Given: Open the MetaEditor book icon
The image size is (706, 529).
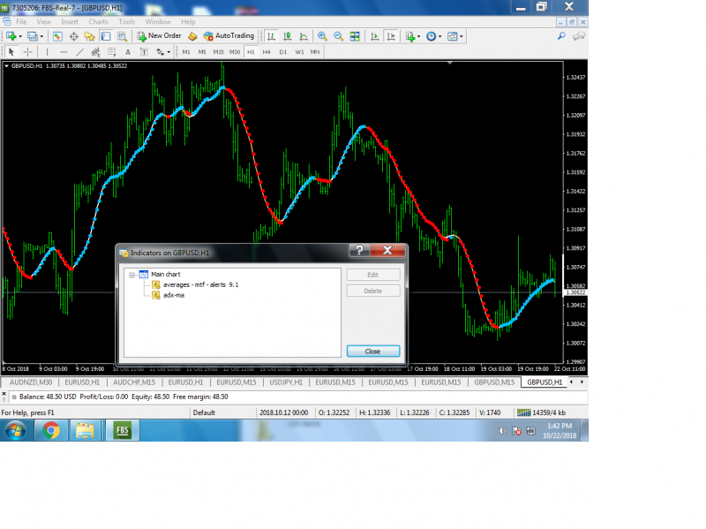Looking at the screenshot, I should click(192, 36).
